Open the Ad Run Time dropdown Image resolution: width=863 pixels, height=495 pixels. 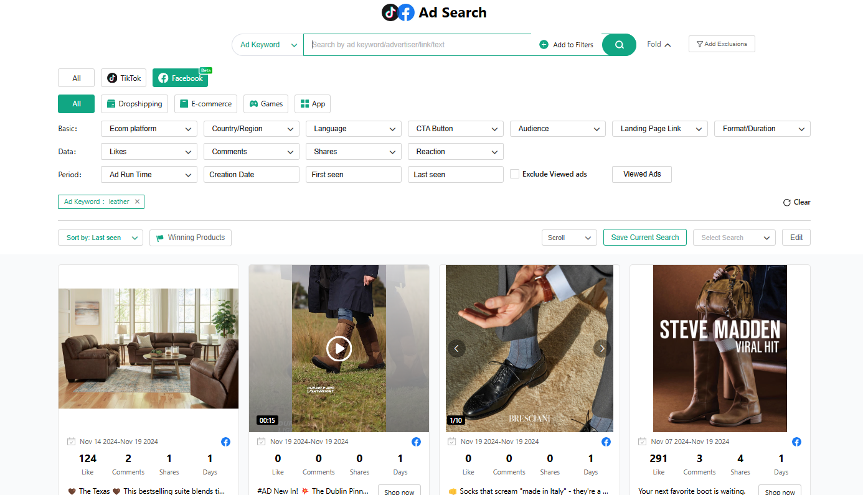[x=149, y=175]
